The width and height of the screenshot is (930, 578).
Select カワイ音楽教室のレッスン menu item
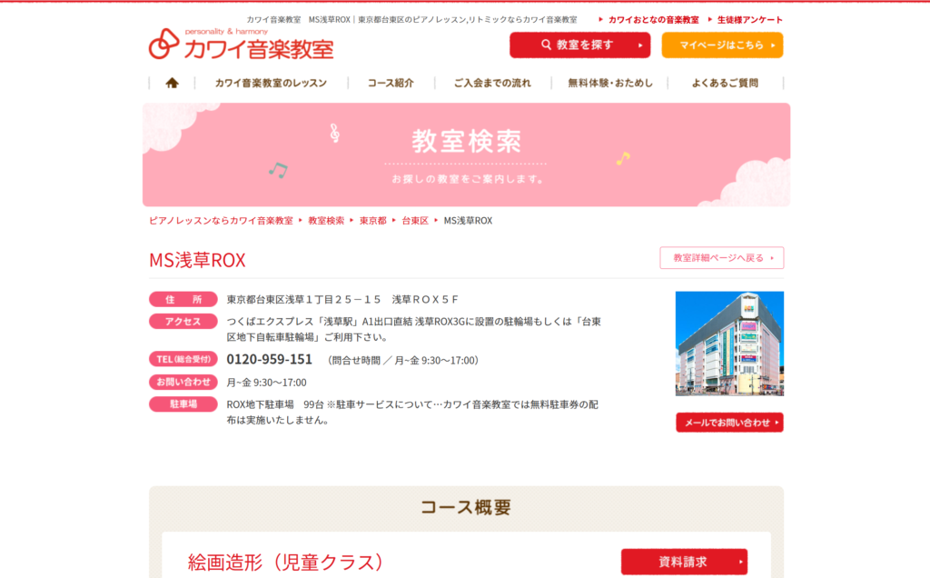point(271,83)
